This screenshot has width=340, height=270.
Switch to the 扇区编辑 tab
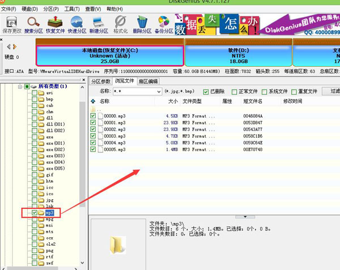coord(148,82)
